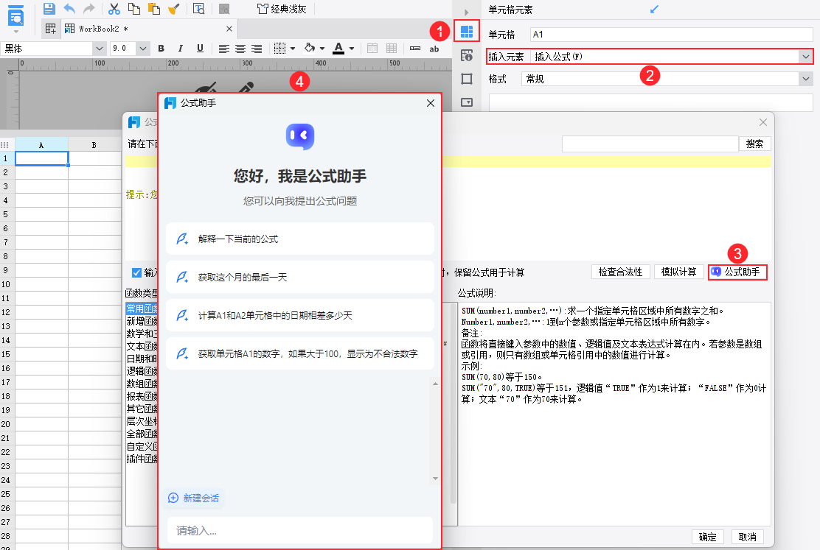820x550 pixels.
Task: Click 模拟计算 button
Action: click(x=678, y=272)
